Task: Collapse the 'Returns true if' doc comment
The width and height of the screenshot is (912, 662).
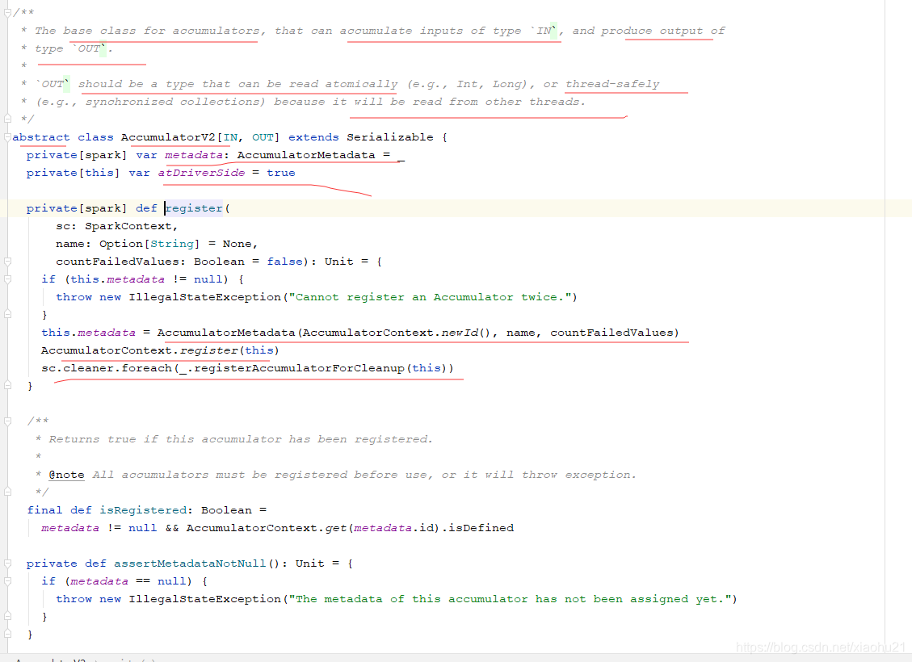Action: click(x=7, y=421)
